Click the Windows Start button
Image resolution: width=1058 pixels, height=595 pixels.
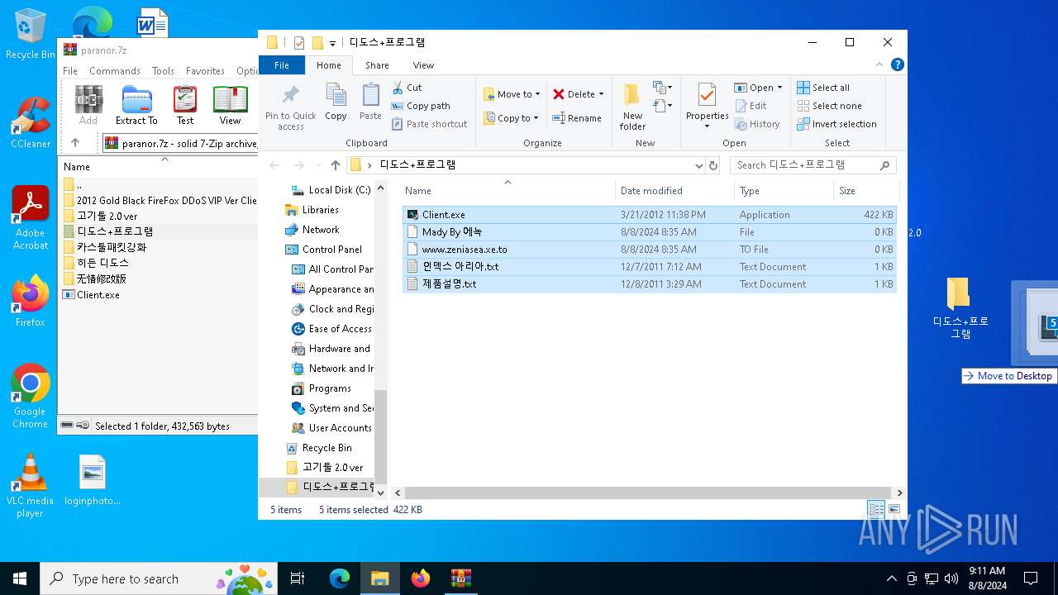coord(20,578)
